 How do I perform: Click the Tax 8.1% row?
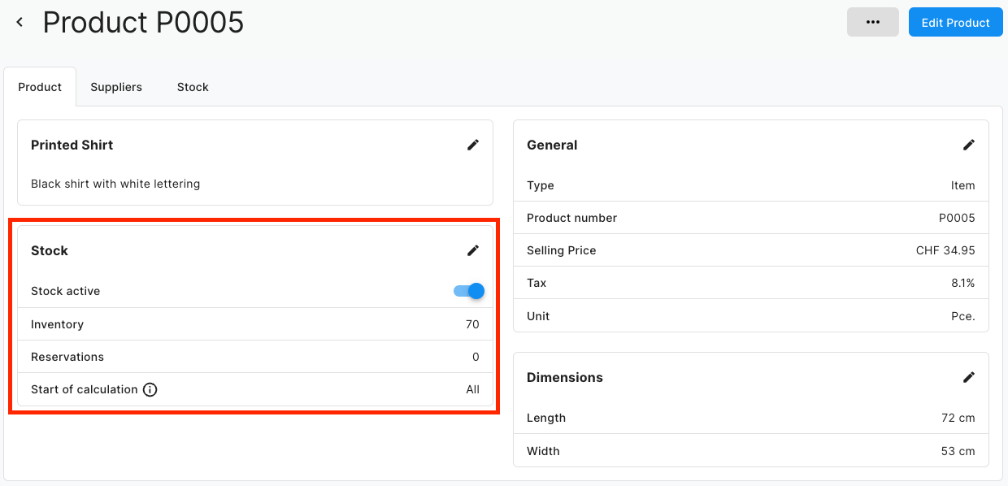[x=751, y=283]
